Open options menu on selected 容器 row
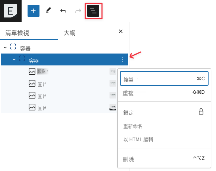The width and height of the screenshot is (216, 171). point(122,59)
